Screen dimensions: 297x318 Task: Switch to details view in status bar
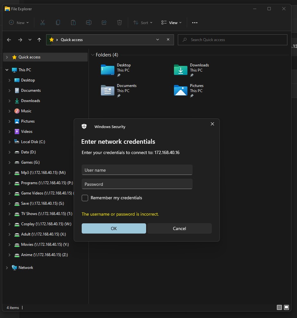tap(279, 307)
